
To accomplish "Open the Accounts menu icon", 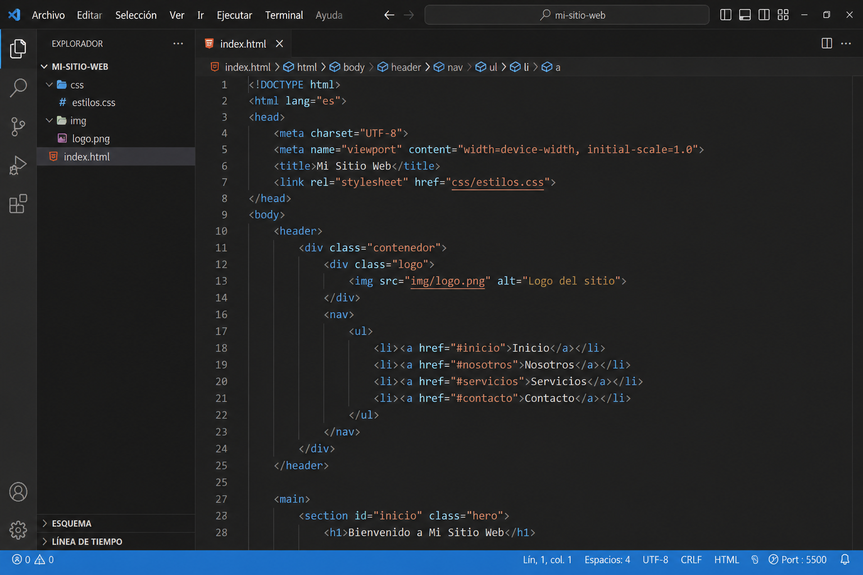I will [x=18, y=492].
